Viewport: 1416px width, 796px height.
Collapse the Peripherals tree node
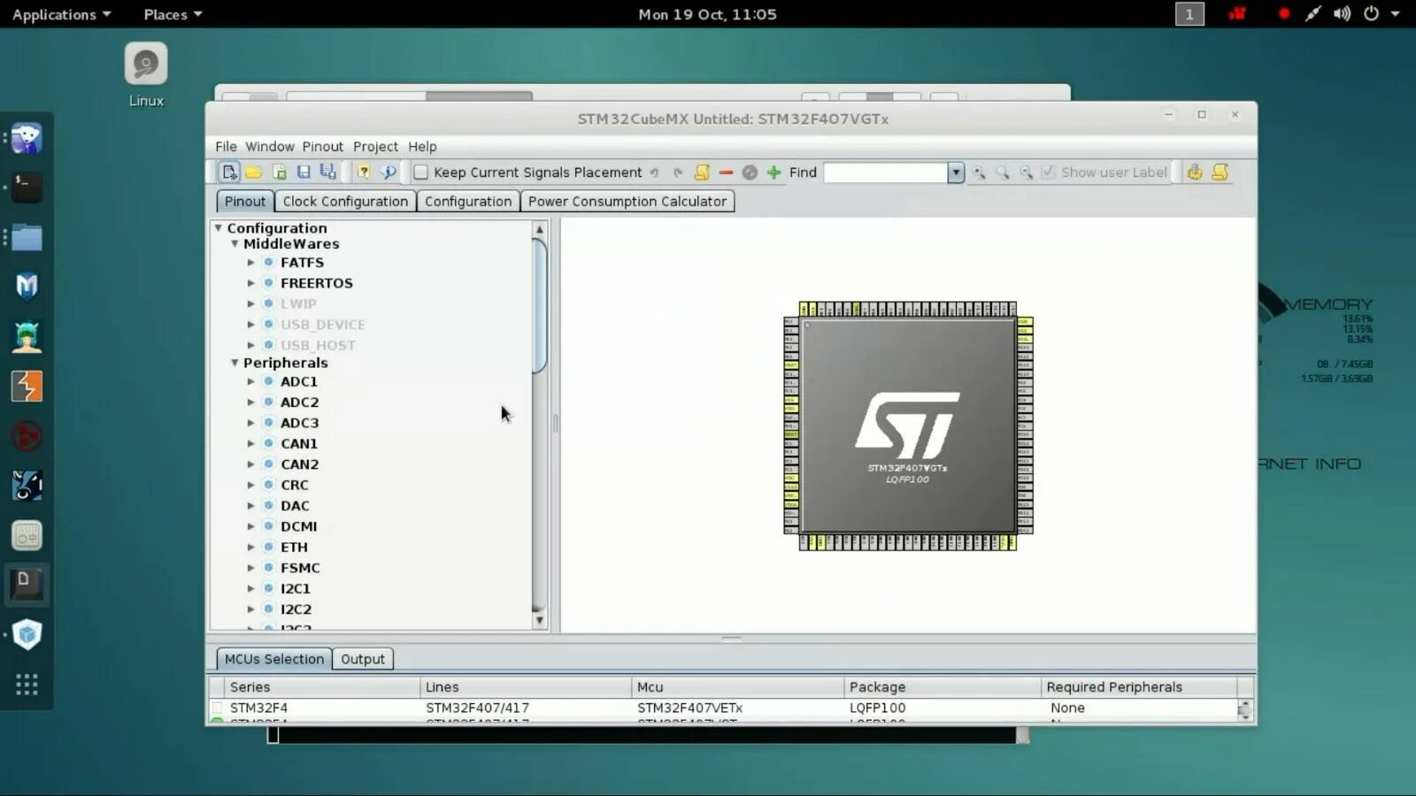(235, 363)
